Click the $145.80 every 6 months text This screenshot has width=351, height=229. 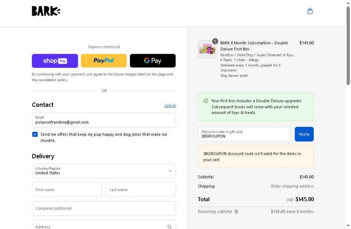point(292,211)
